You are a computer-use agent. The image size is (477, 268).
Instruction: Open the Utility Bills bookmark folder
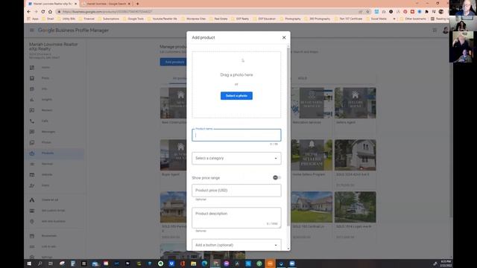[x=66, y=19]
